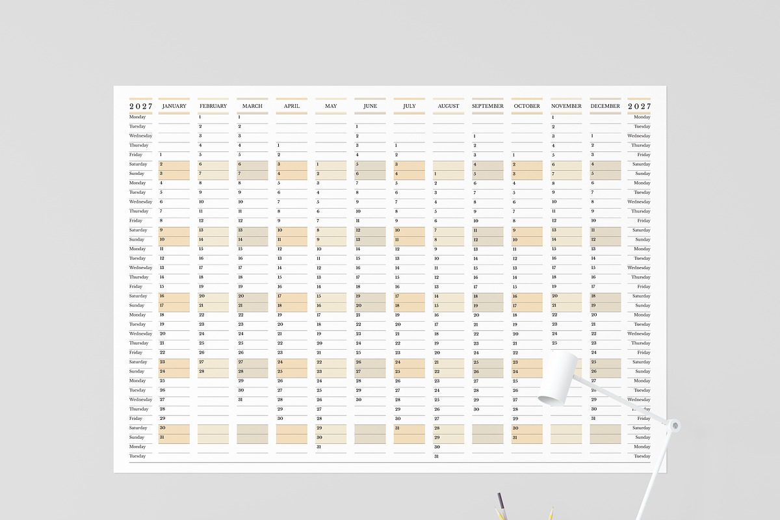Click date 4 in the July column
This screenshot has width=780, height=520.
pos(396,174)
